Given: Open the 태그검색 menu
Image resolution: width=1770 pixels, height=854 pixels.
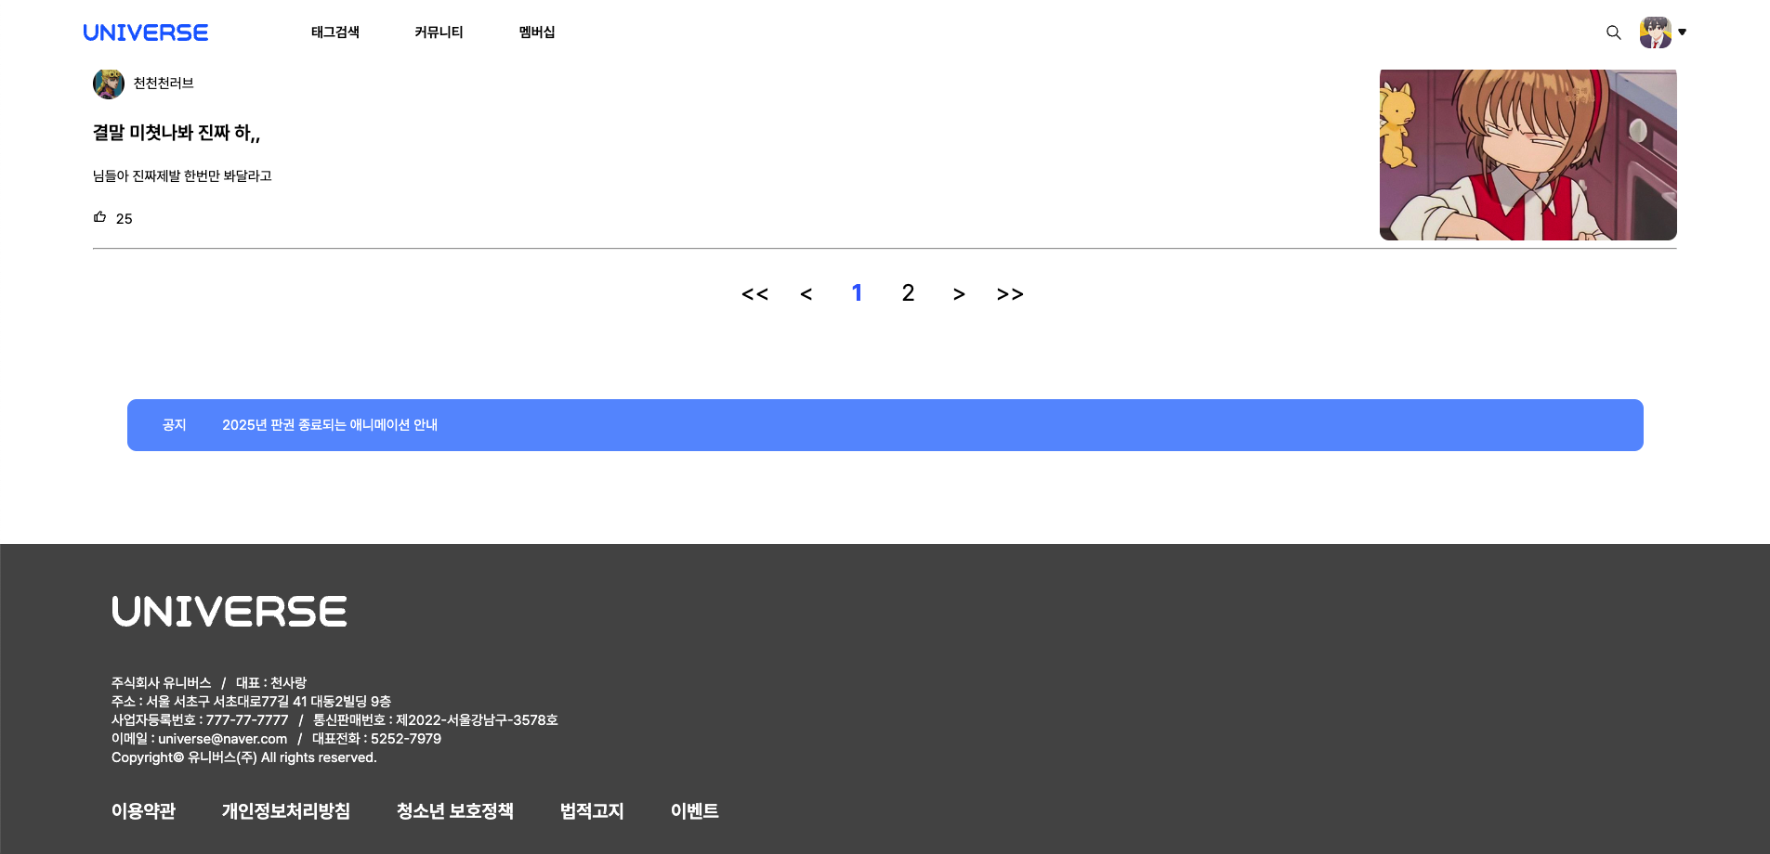Looking at the screenshot, I should coord(335,32).
